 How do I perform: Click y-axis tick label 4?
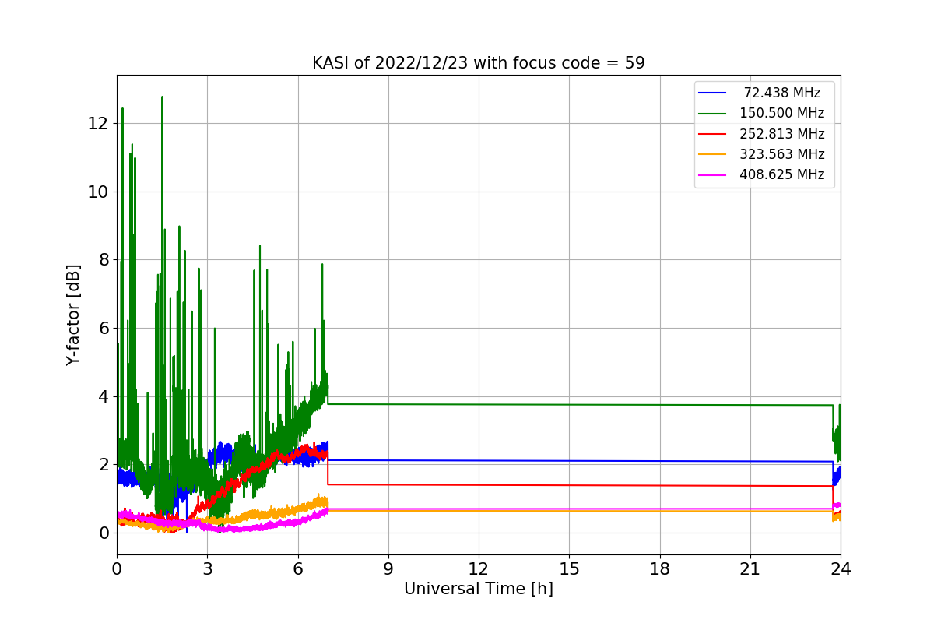(x=103, y=396)
